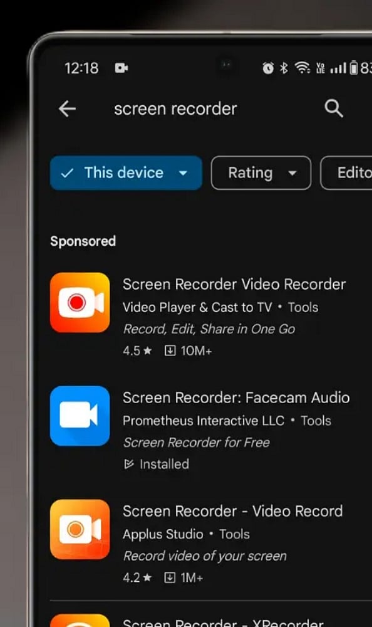Click the 'screen recorder' search text field

click(175, 108)
